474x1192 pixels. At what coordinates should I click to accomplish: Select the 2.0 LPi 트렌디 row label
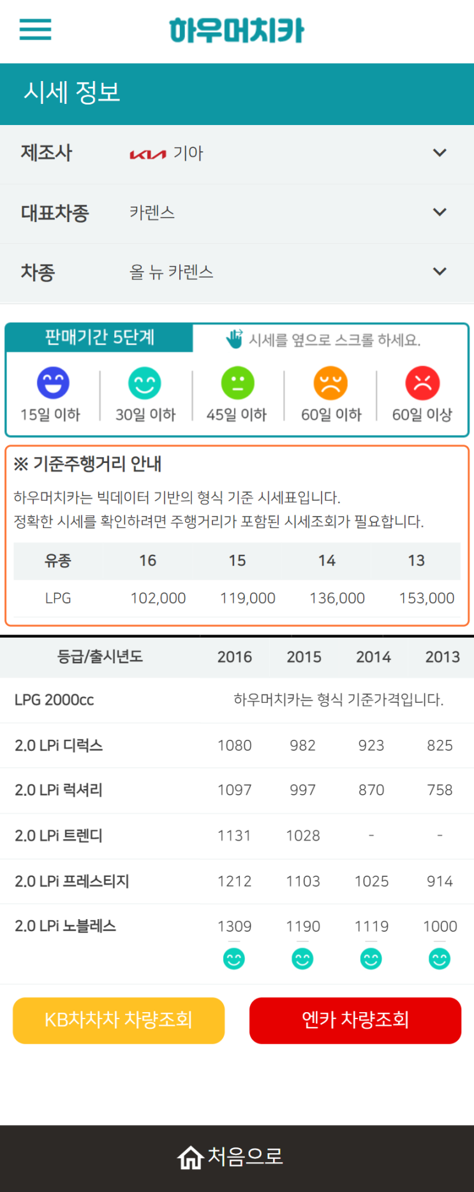tap(59, 836)
